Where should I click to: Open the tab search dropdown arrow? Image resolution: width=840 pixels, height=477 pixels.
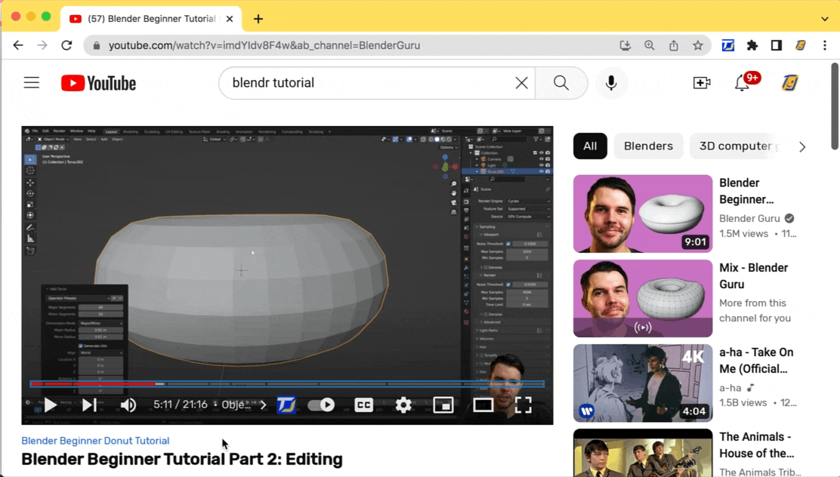pos(824,19)
